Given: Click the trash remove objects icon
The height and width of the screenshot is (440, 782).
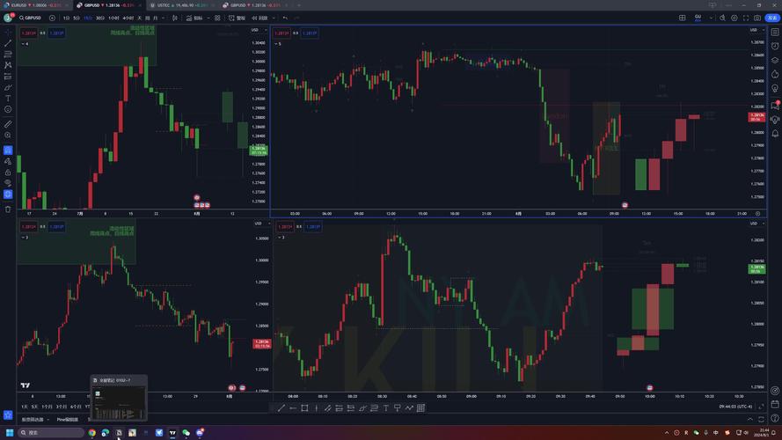Looking at the screenshot, I should (x=8, y=209).
